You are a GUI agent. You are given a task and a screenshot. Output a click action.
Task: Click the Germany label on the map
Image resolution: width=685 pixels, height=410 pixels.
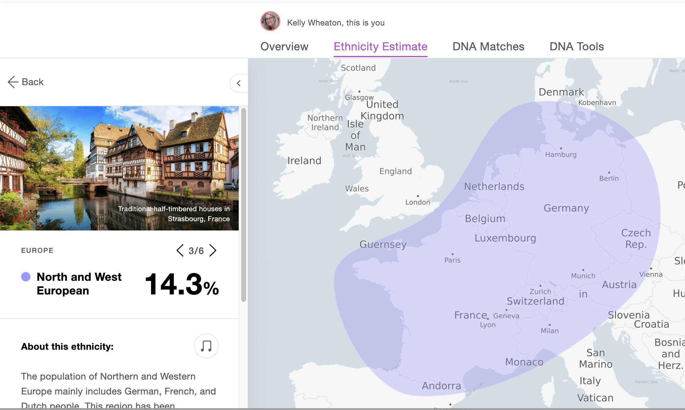[x=566, y=208]
